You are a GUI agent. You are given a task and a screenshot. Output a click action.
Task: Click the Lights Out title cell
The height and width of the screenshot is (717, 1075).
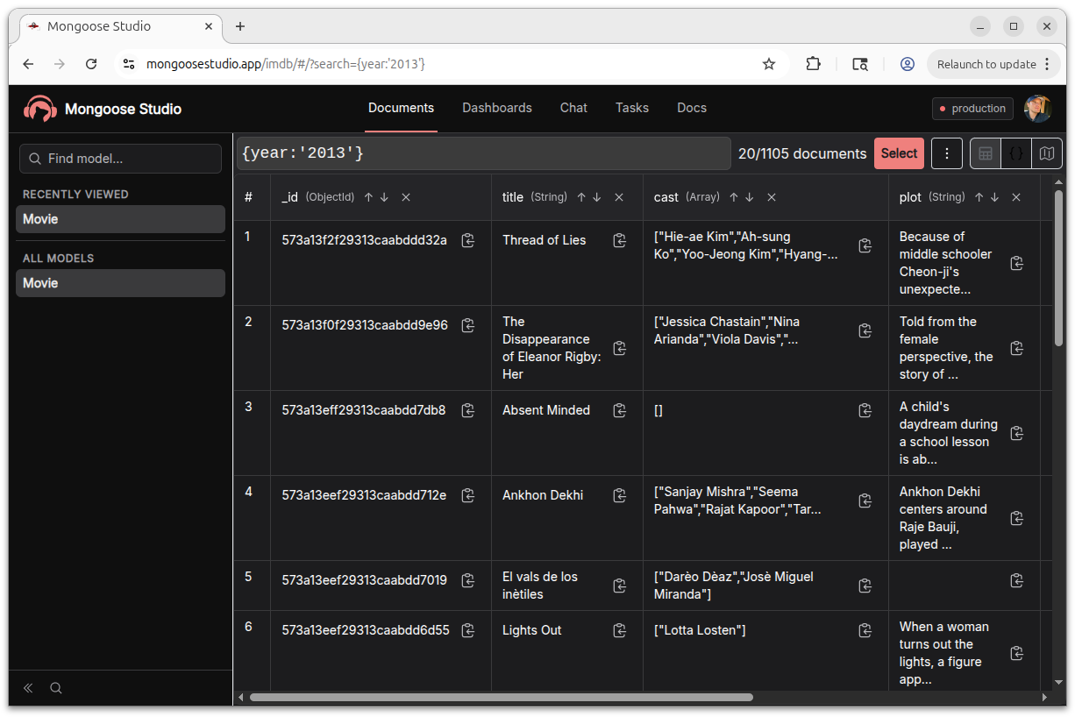point(567,650)
